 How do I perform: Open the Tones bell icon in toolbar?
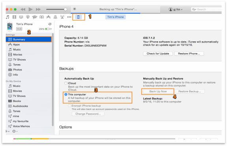click(55, 17)
